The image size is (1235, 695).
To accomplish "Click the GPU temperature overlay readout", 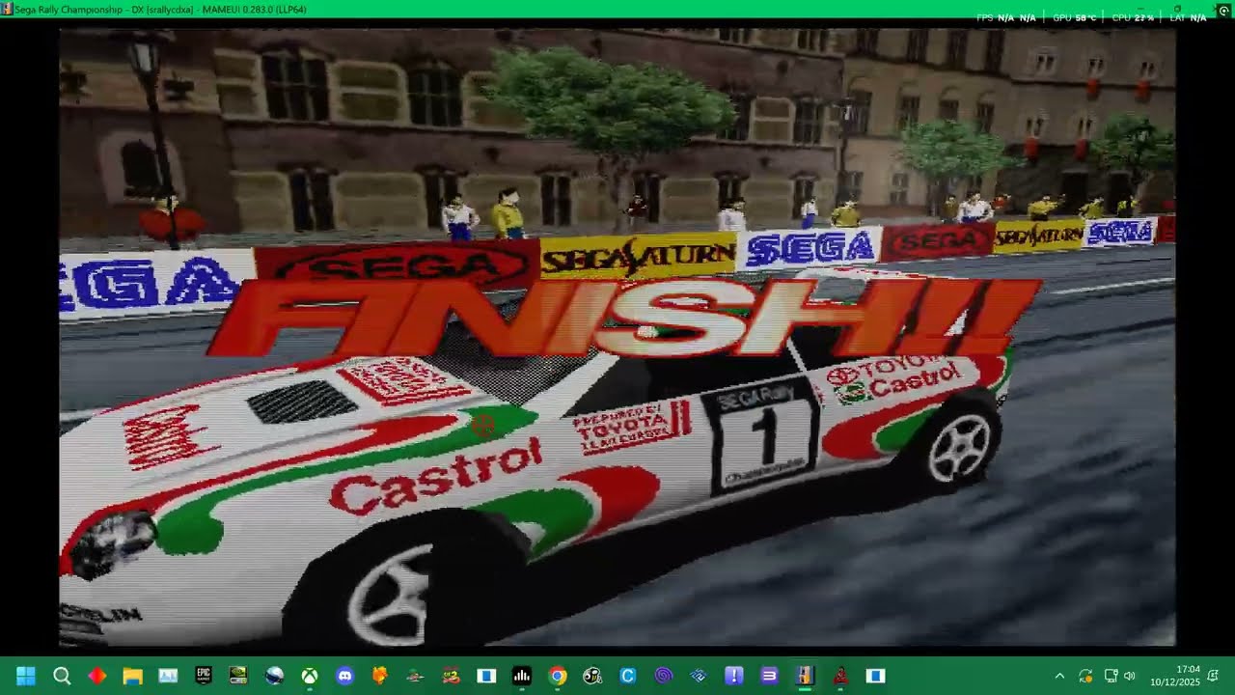I will tap(1074, 17).
